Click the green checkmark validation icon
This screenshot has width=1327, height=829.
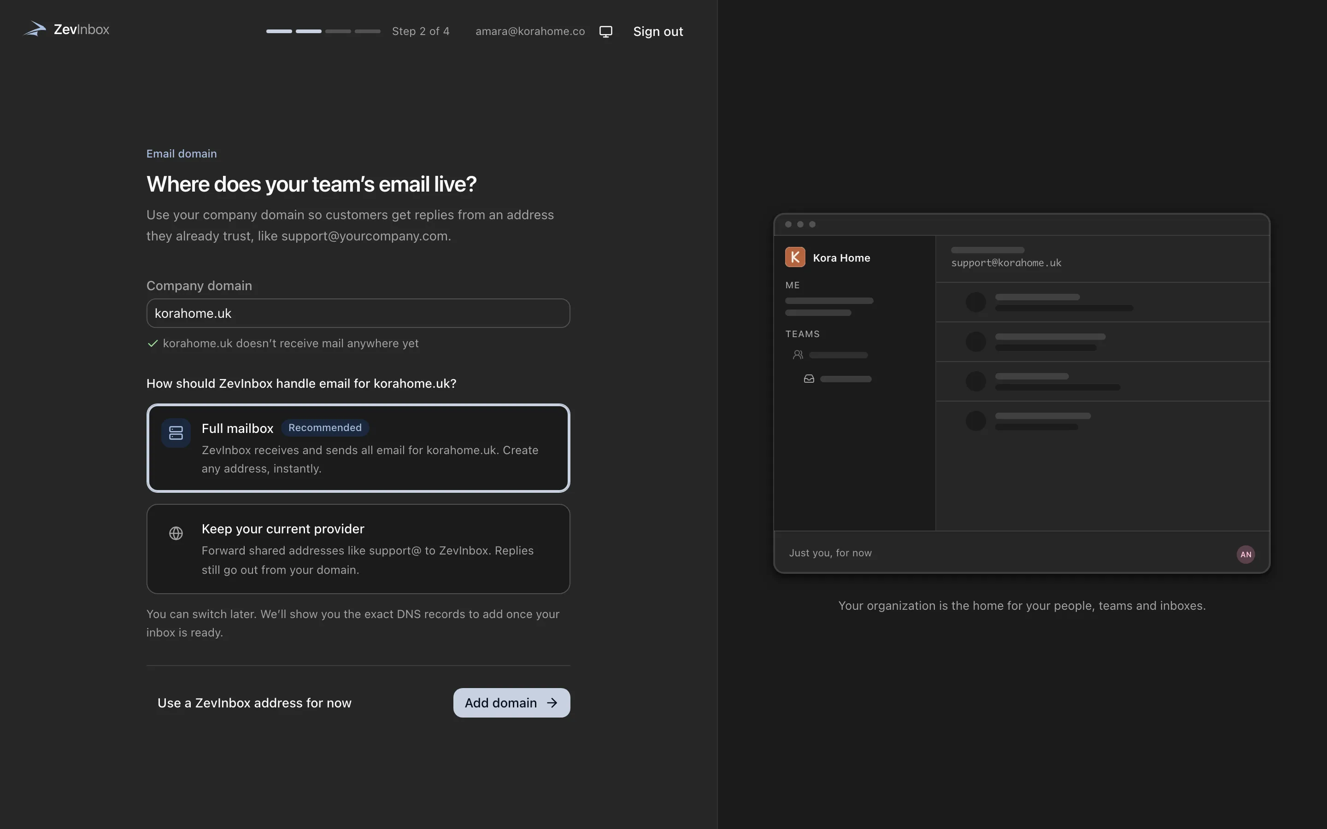(153, 343)
